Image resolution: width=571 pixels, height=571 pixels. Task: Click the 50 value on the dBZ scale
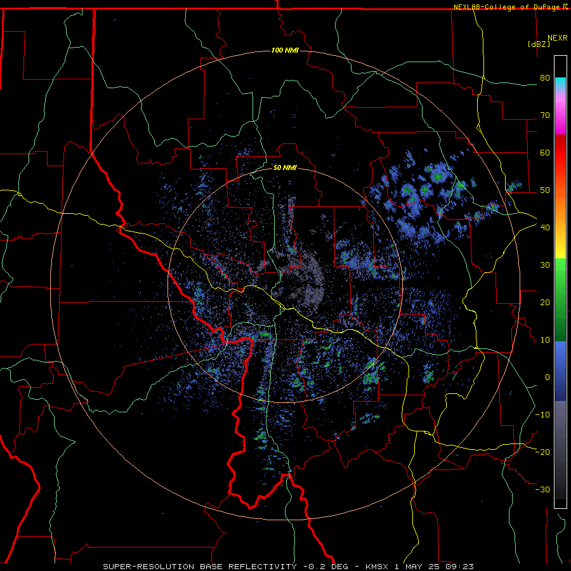click(545, 190)
